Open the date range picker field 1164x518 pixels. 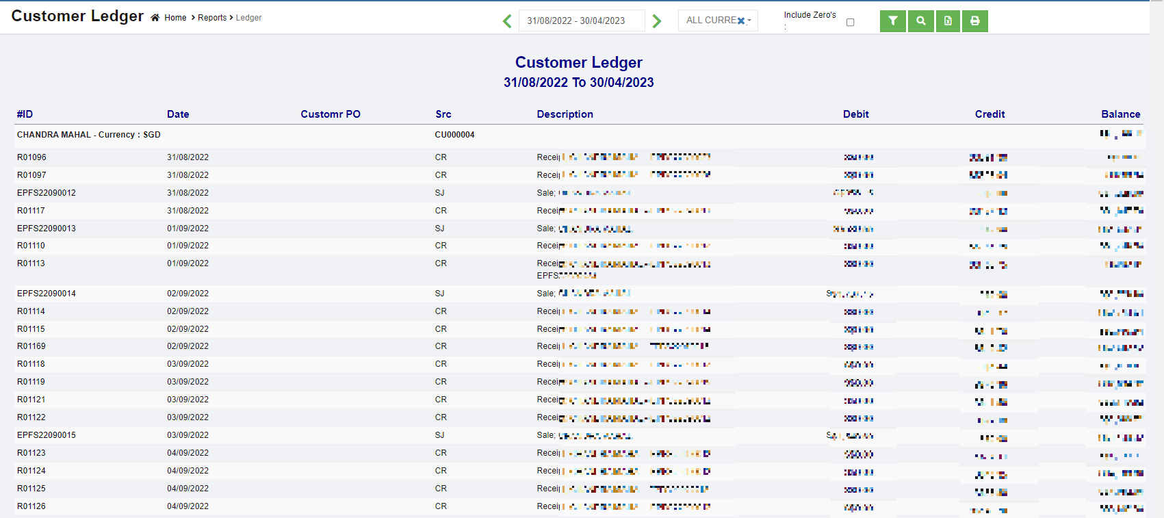pyautogui.click(x=581, y=21)
